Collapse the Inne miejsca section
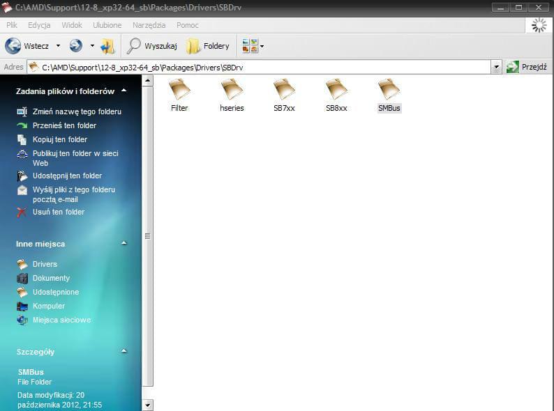Image resolution: width=554 pixels, height=411 pixels. point(123,243)
